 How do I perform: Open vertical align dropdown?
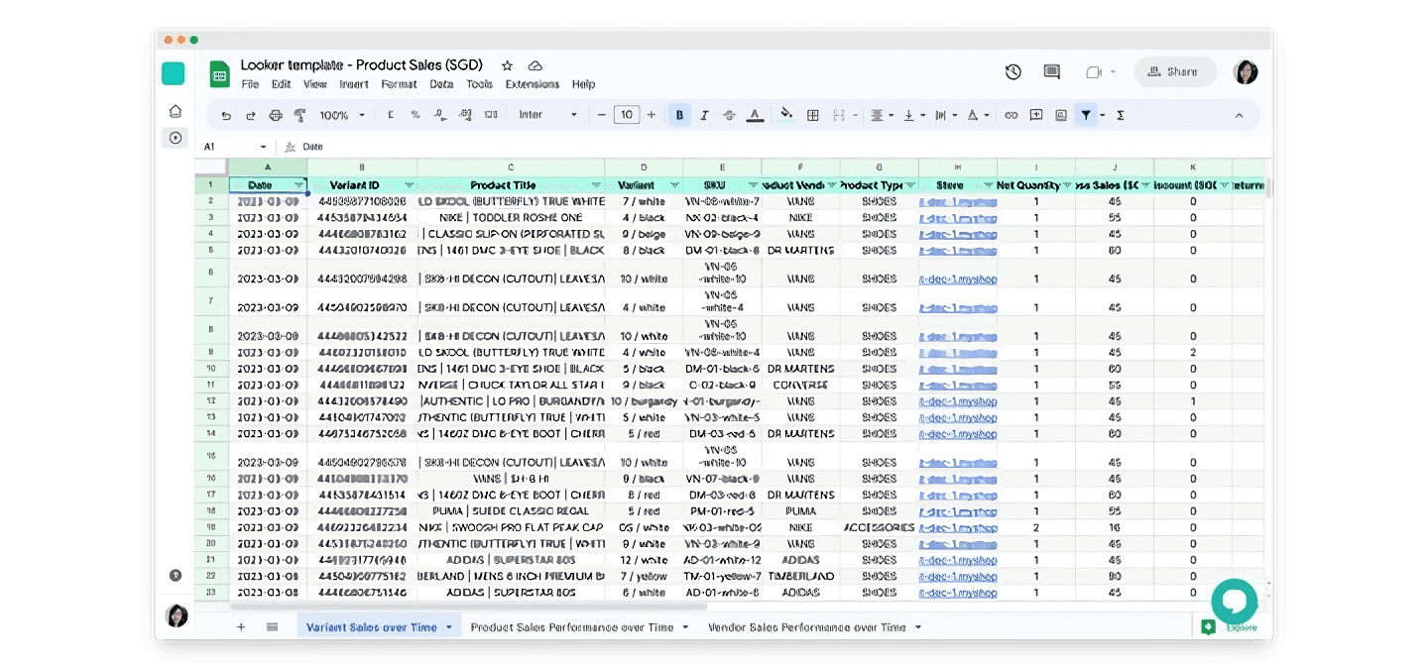pos(913,115)
